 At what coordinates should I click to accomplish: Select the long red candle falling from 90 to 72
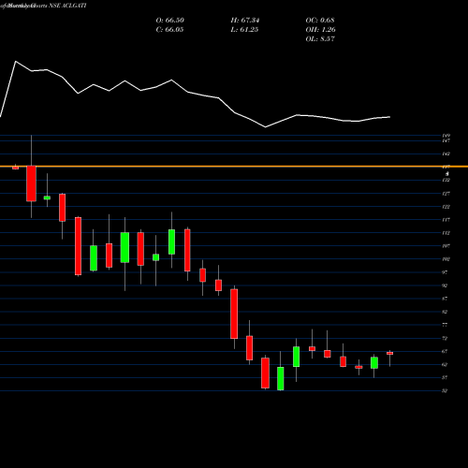[234, 314]
